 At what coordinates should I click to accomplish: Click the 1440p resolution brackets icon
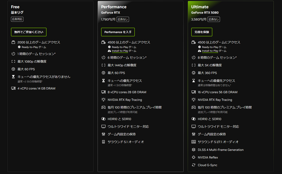(104, 65)
